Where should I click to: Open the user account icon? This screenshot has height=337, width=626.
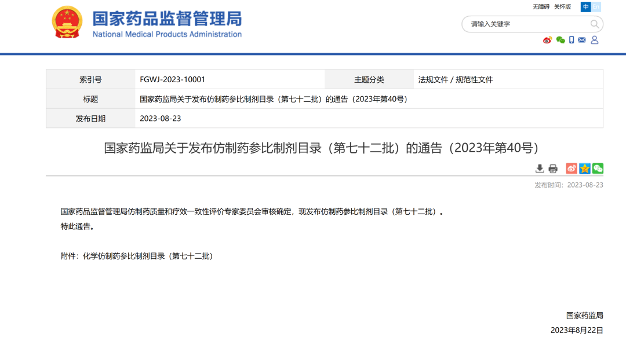point(595,40)
